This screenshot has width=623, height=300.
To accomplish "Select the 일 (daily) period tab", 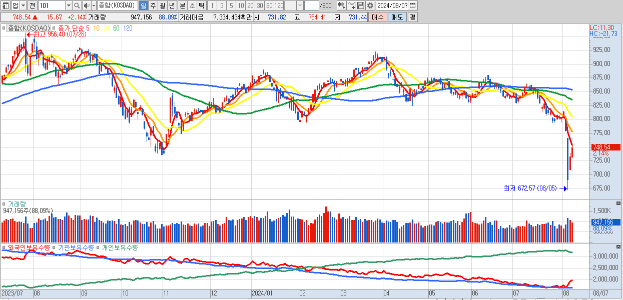I will [143, 5].
